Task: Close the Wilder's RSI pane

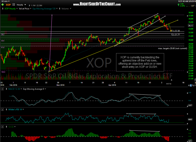Action: point(2,109)
